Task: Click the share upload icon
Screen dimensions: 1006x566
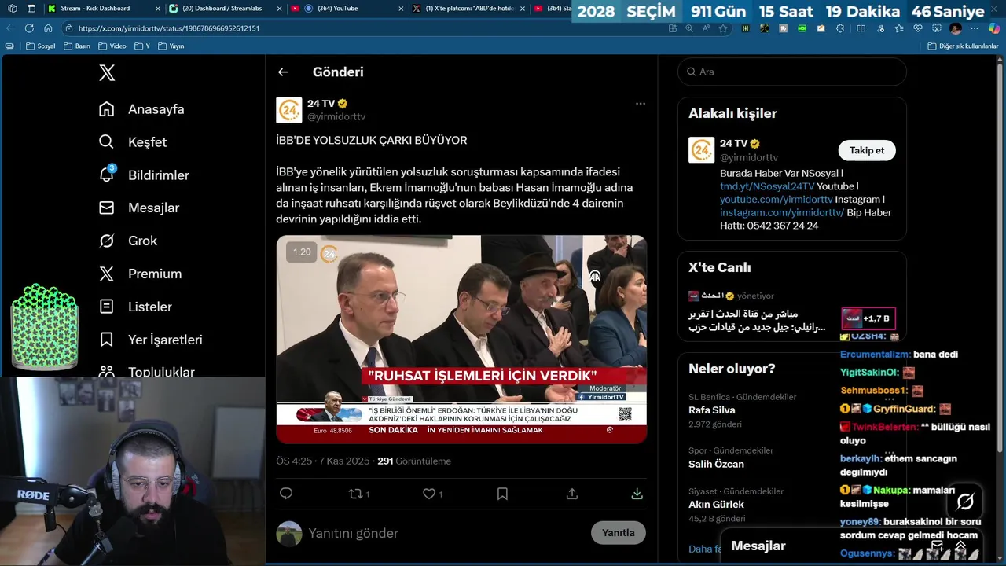Action: pyautogui.click(x=572, y=494)
